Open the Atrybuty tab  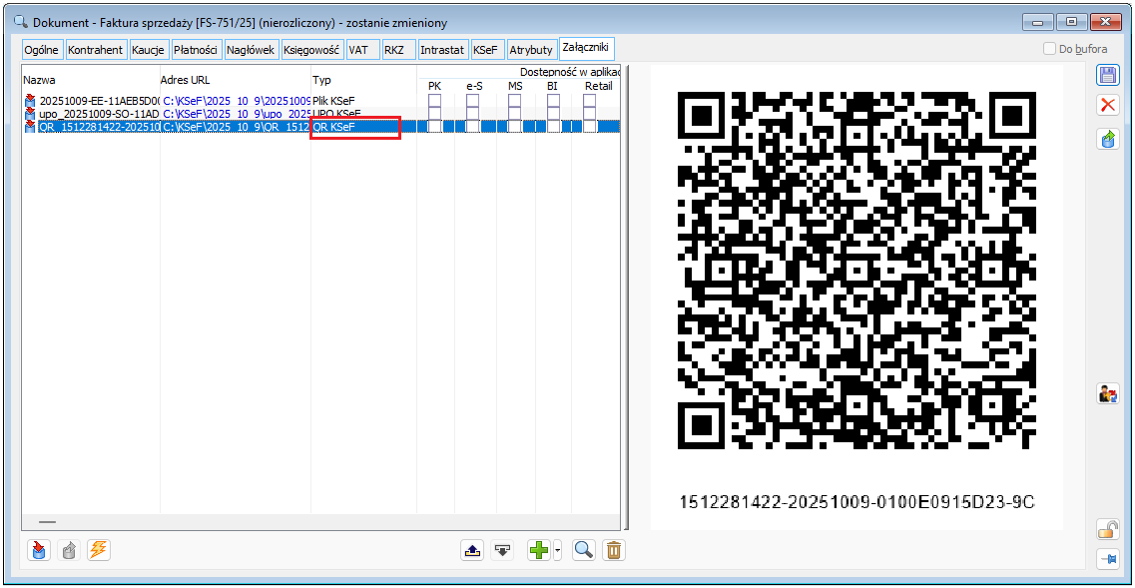[532, 50]
